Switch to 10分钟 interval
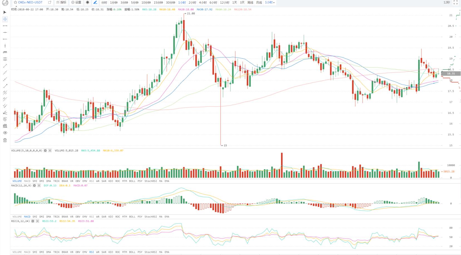 click(146, 3)
